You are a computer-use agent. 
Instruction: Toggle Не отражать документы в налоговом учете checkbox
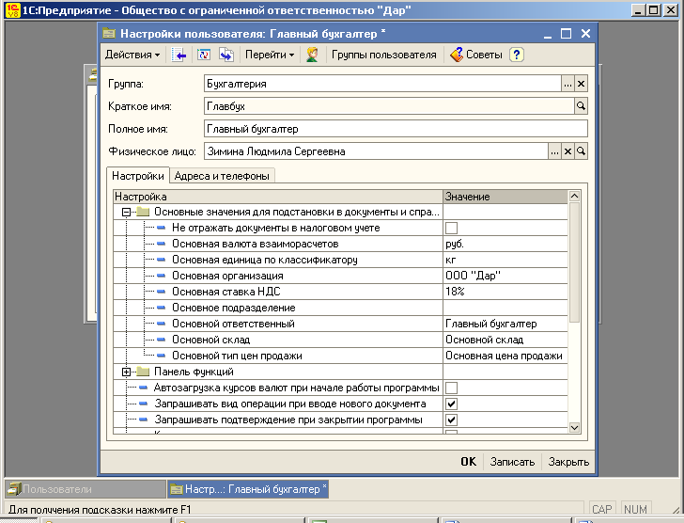[452, 228]
